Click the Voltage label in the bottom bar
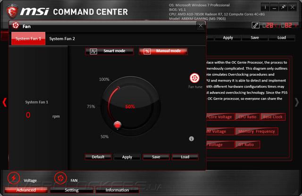The width and height of the screenshot is (302, 196). point(30,180)
